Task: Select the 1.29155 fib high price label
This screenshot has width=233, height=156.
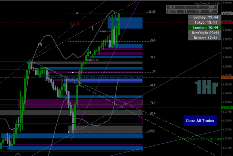Action: coord(151,12)
